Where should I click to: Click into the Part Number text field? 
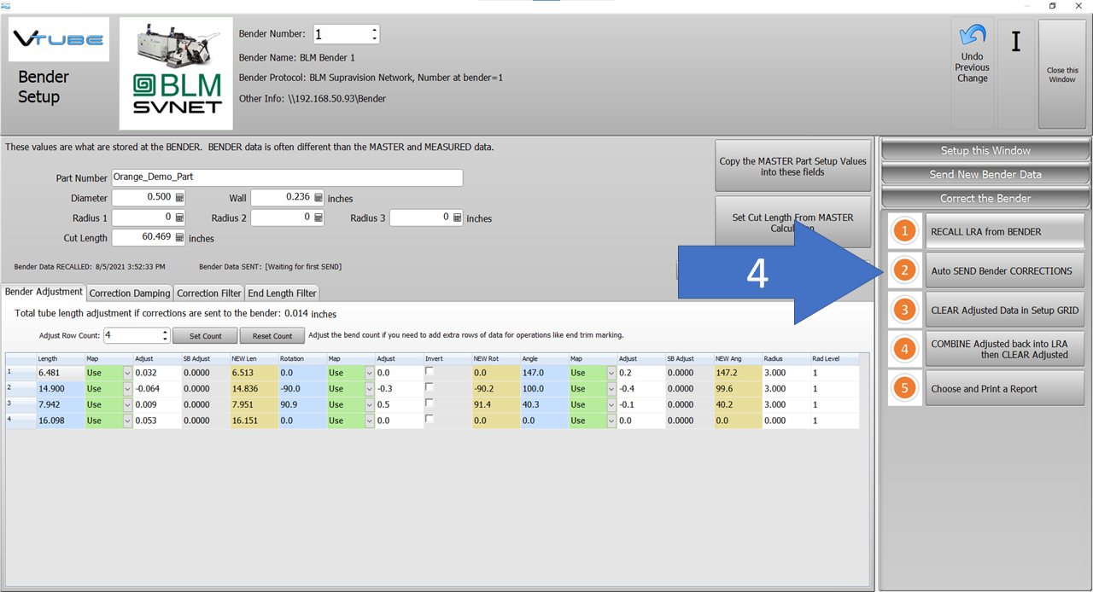coord(287,177)
